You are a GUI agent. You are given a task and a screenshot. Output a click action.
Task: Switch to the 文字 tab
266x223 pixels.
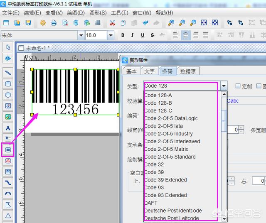150,71
